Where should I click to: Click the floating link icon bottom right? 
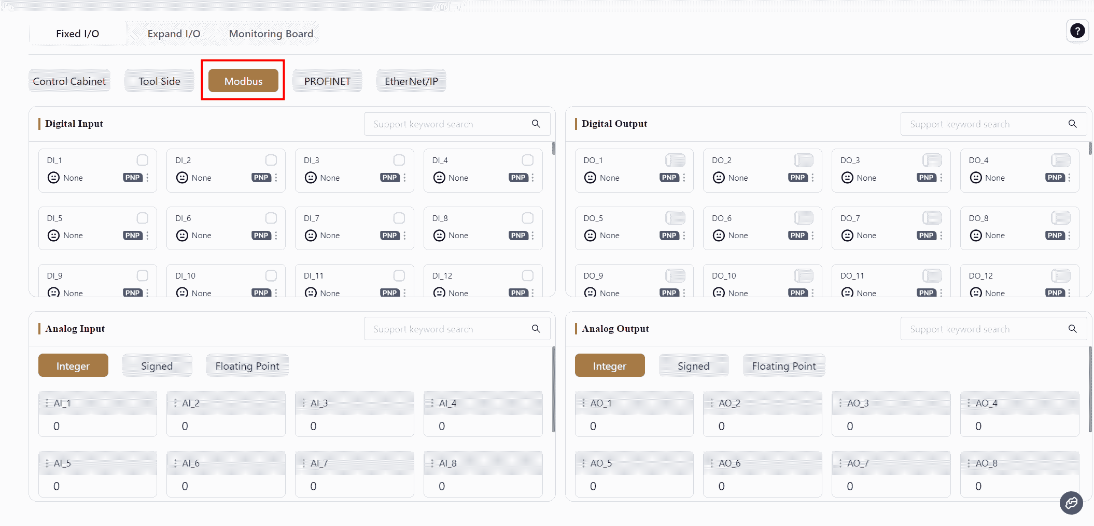[x=1071, y=503]
